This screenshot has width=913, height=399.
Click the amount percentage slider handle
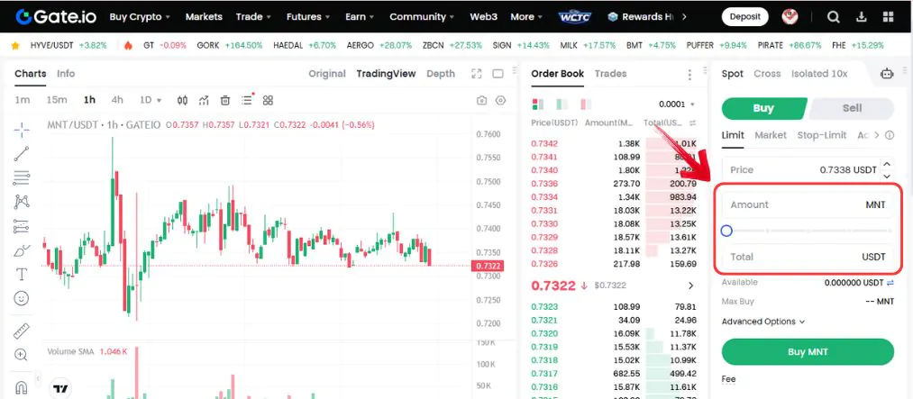click(726, 231)
